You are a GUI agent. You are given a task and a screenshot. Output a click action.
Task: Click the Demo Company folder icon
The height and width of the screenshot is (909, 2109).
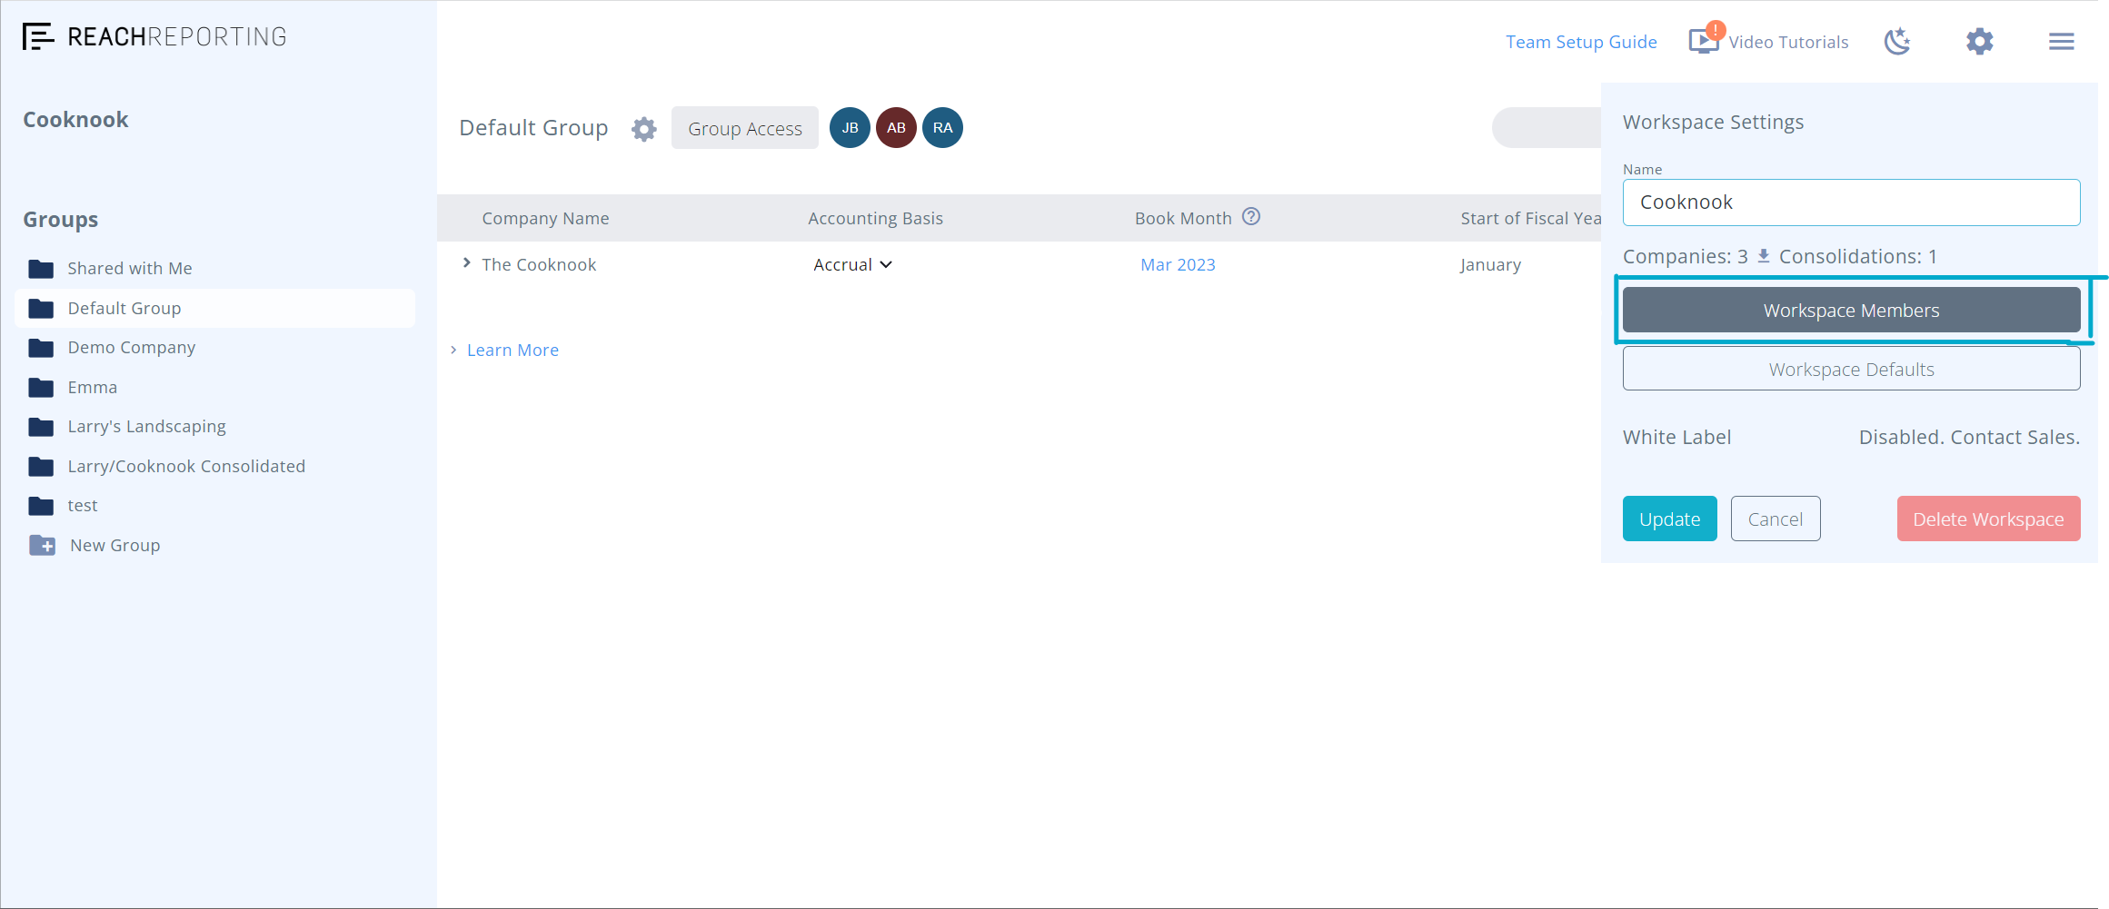click(41, 348)
